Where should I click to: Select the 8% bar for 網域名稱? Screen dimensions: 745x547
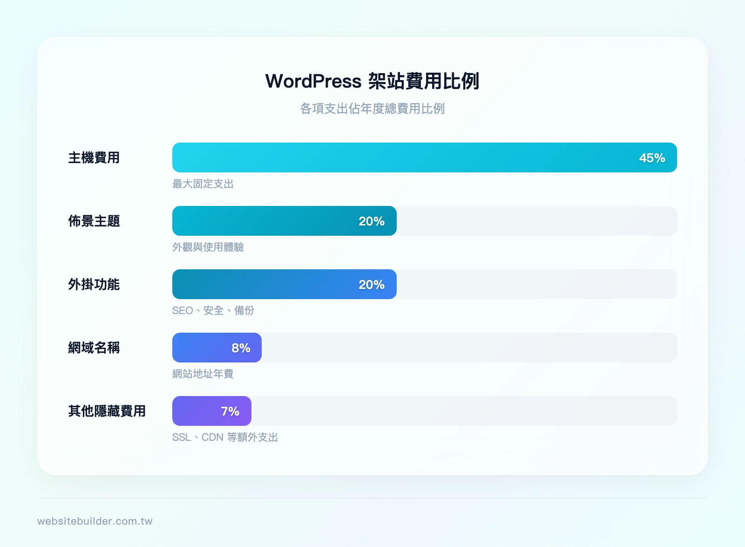tap(217, 348)
